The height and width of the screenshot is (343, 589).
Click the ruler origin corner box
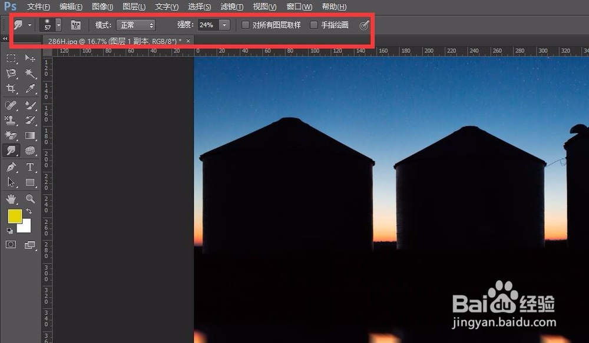pyautogui.click(x=47, y=51)
